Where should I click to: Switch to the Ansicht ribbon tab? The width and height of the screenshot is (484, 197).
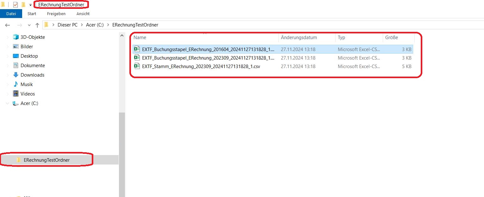(x=83, y=14)
